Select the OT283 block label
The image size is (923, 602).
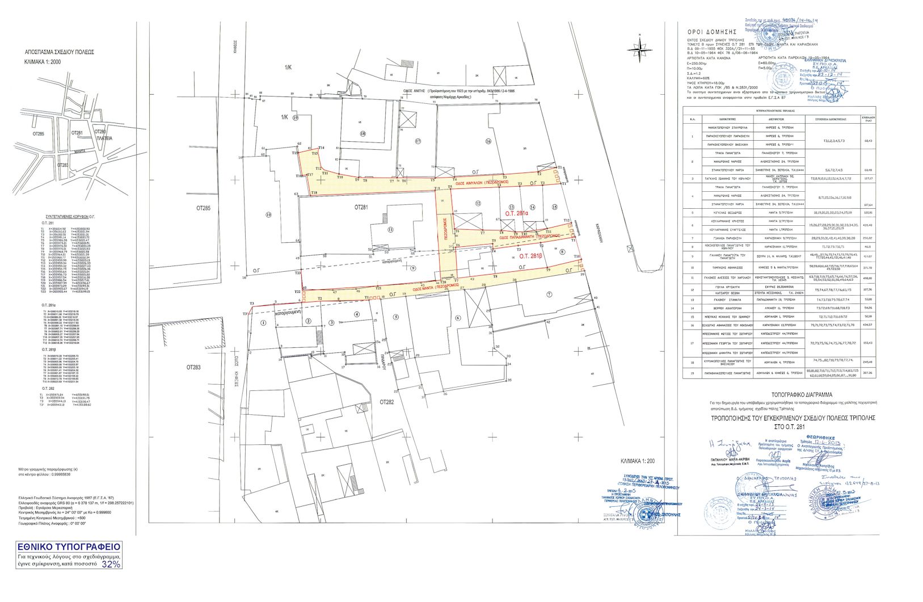coord(193,368)
